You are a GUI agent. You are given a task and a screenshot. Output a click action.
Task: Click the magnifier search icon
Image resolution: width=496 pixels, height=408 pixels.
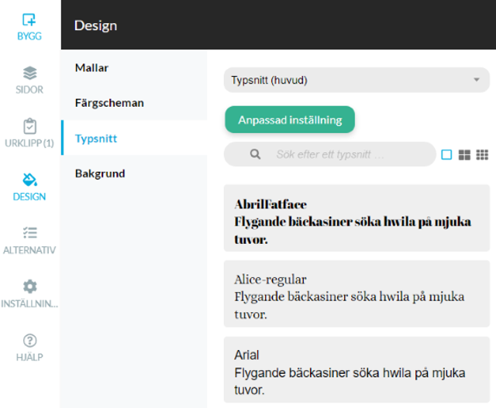click(255, 154)
